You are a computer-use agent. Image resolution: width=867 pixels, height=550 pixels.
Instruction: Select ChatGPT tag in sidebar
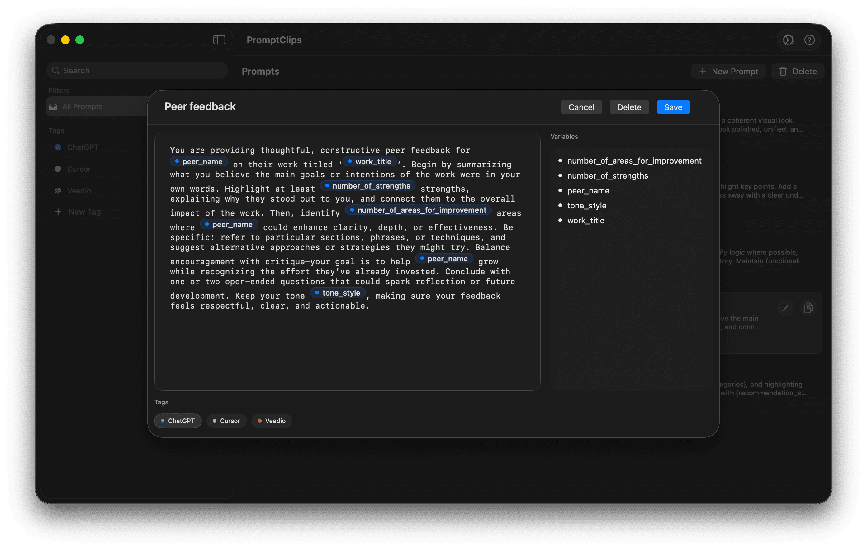[83, 147]
